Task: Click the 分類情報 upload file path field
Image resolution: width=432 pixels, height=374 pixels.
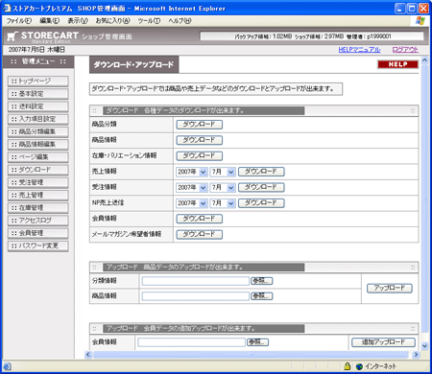Action: pos(196,281)
